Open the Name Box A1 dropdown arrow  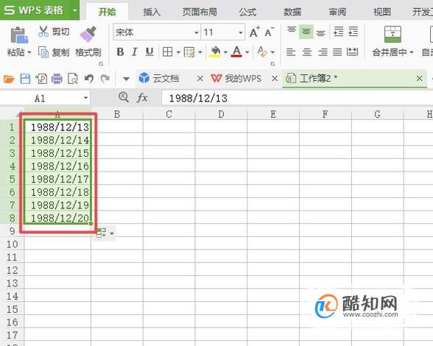85,98
